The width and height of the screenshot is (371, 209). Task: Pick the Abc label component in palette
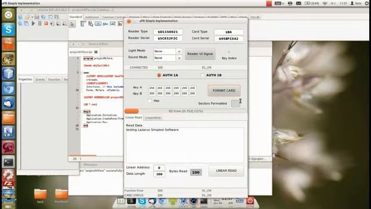[x=106, y=24]
